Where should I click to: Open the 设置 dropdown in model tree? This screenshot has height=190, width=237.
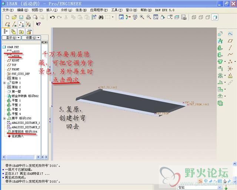point(31,38)
